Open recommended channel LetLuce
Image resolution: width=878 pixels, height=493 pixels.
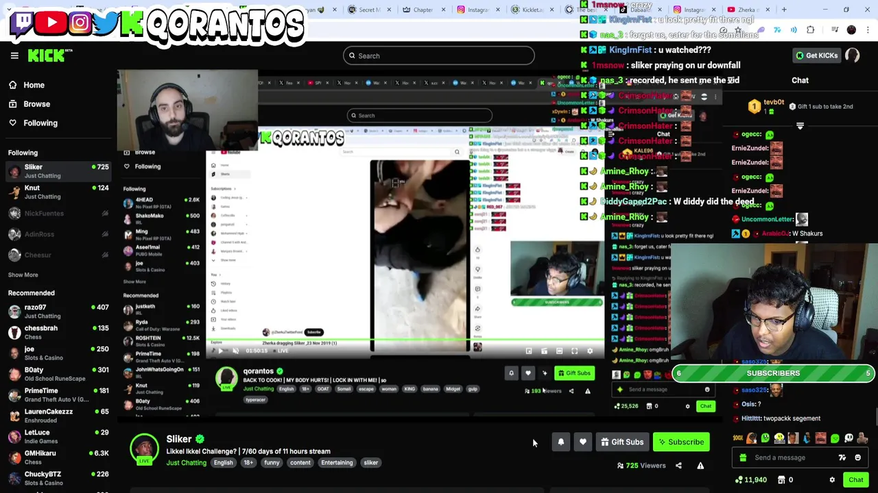58,437
